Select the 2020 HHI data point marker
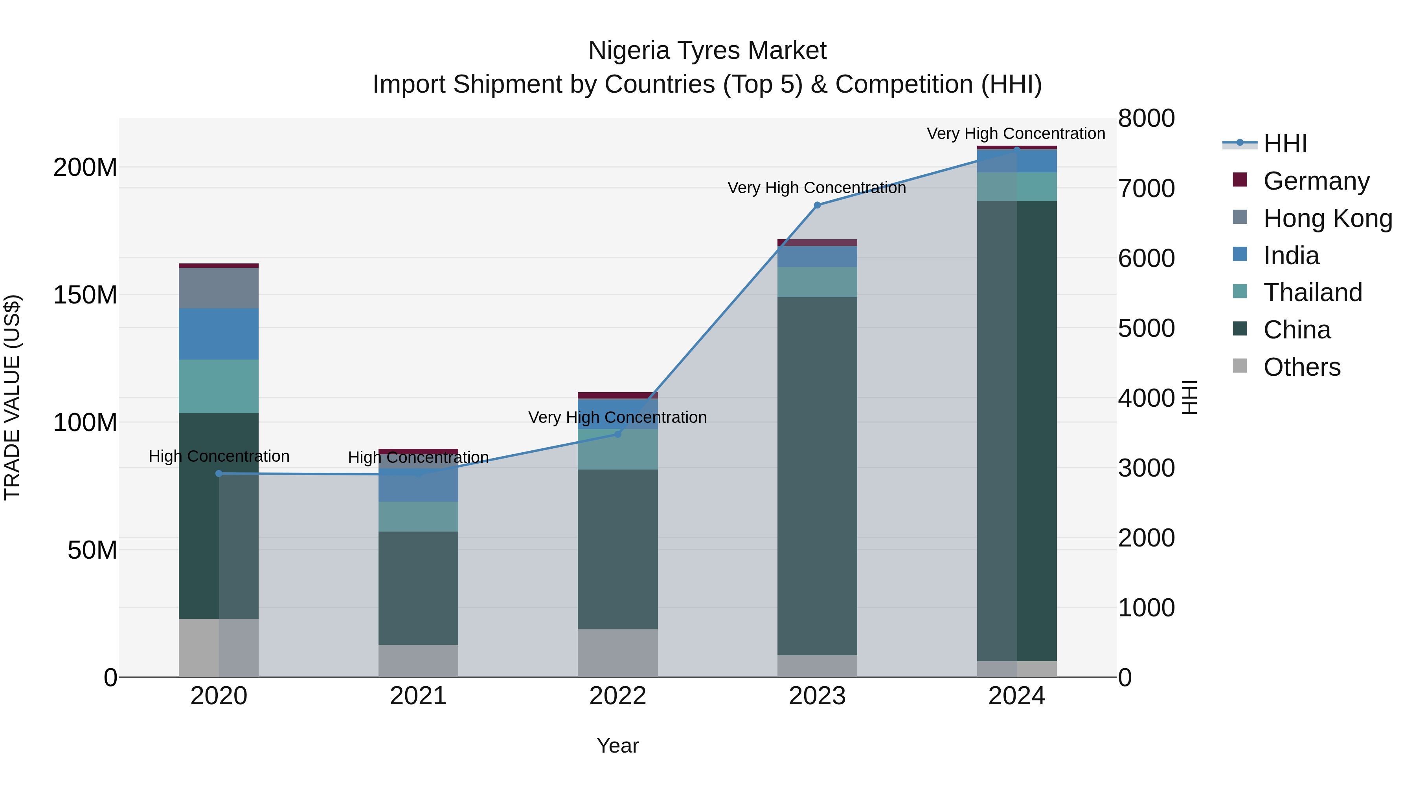Viewport: 1415px width, 795px height. (x=219, y=473)
